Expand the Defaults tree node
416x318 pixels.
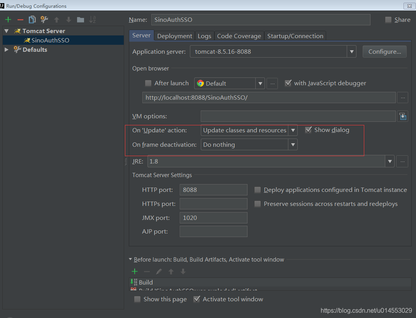[x=7, y=50]
